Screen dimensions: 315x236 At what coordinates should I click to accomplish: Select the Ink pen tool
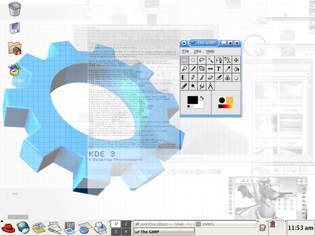tap(185, 86)
